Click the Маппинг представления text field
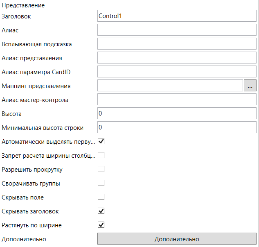Viewport: 259px width, 247px height. pos(170,86)
